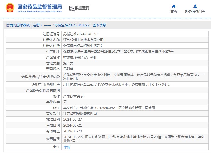Image resolution: width=211 pixels, height=154 pixels.
Task: Click the 备注 label
Action: tap(56, 108)
